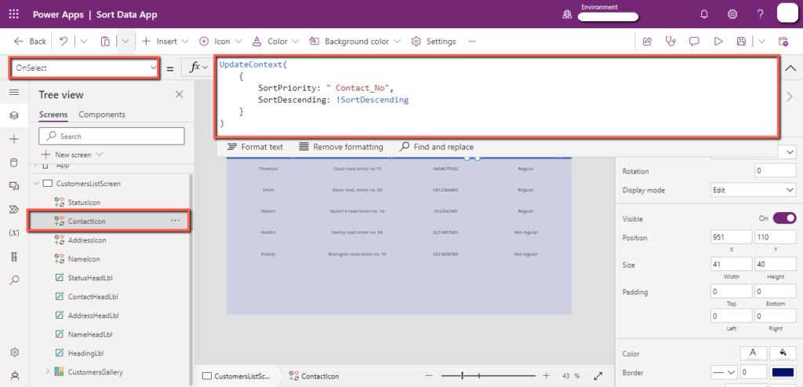803x387 pixels.
Task: Click the Color fill bucket swatch
Action: (x=783, y=352)
